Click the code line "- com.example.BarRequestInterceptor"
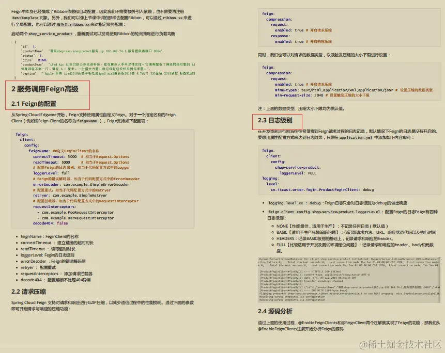The image size is (445, 353). pos(75,218)
